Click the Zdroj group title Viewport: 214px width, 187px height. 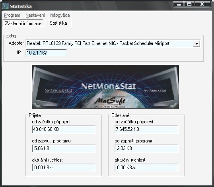click(11, 36)
